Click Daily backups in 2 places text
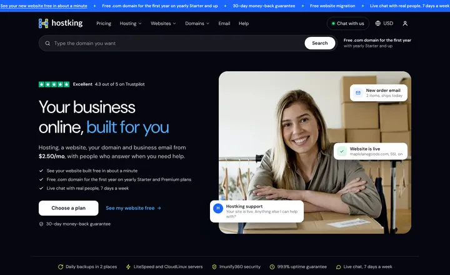Image resolution: width=450 pixels, height=275 pixels. coord(91,267)
